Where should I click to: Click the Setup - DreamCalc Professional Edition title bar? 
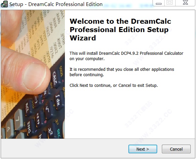(56, 4)
